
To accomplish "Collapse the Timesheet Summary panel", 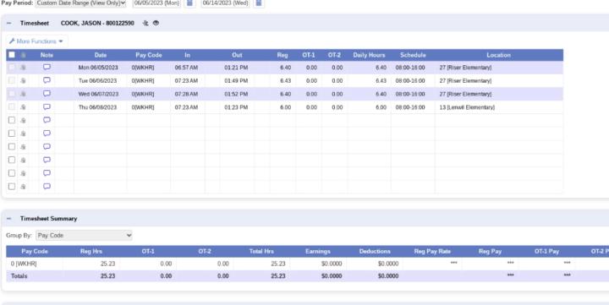I will tap(9, 219).
